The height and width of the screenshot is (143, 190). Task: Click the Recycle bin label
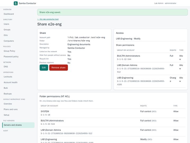[44, 59]
